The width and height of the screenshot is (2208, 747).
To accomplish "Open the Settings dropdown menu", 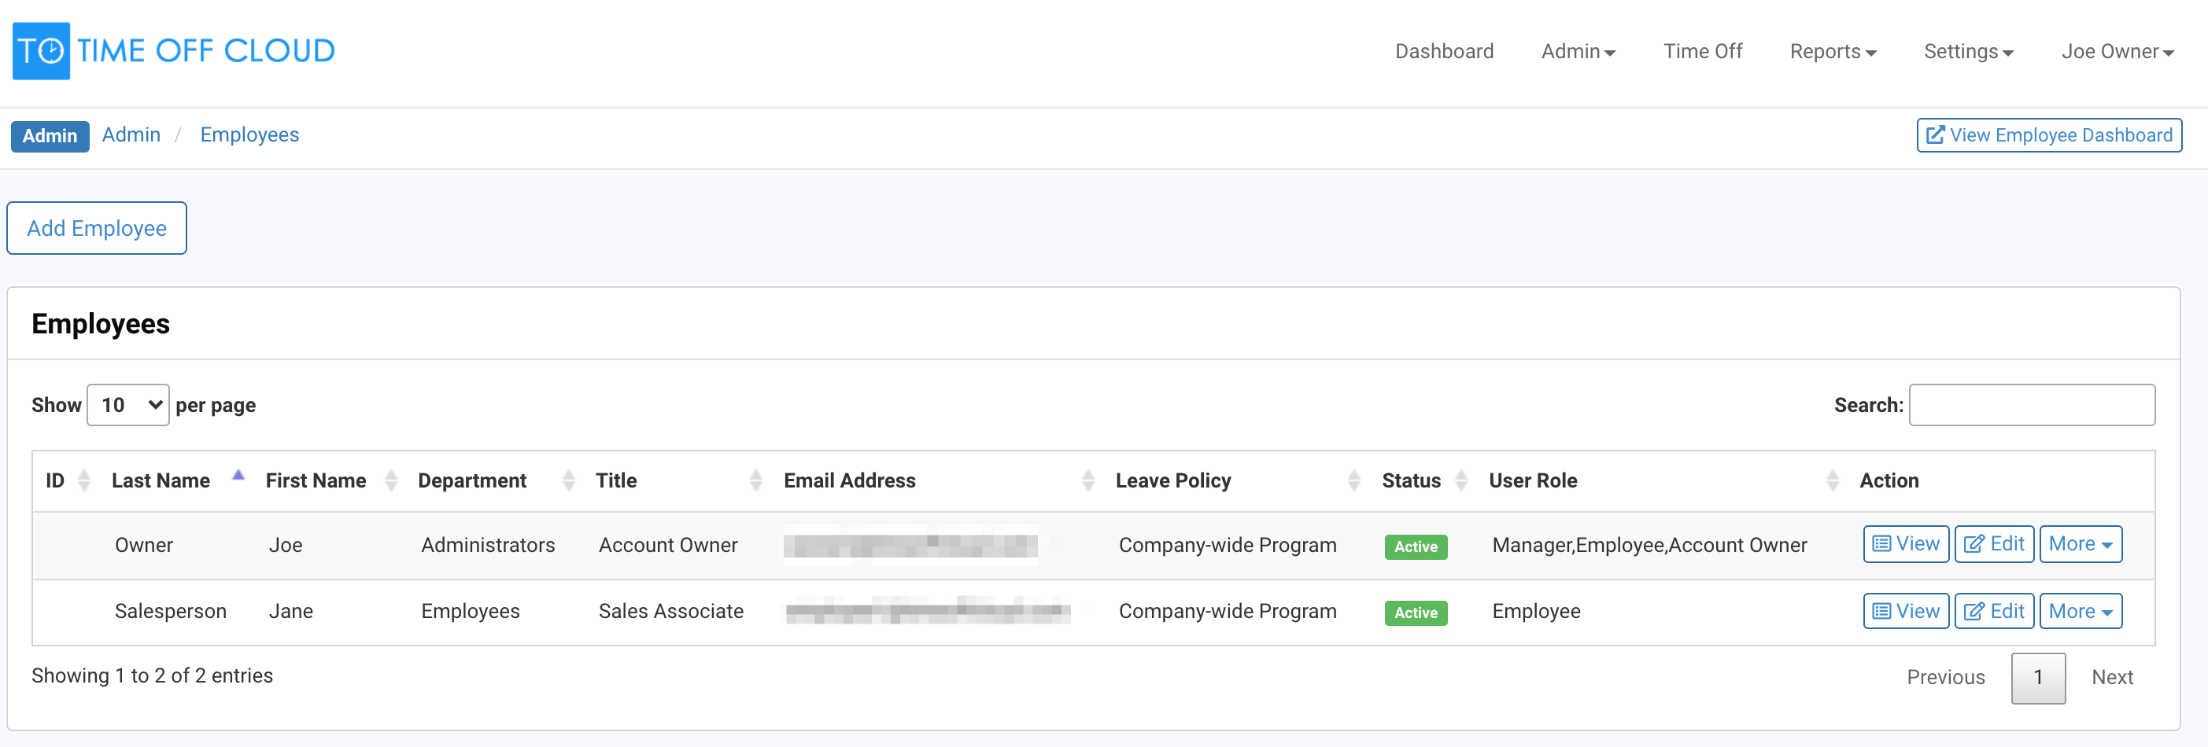I will (x=1968, y=51).
